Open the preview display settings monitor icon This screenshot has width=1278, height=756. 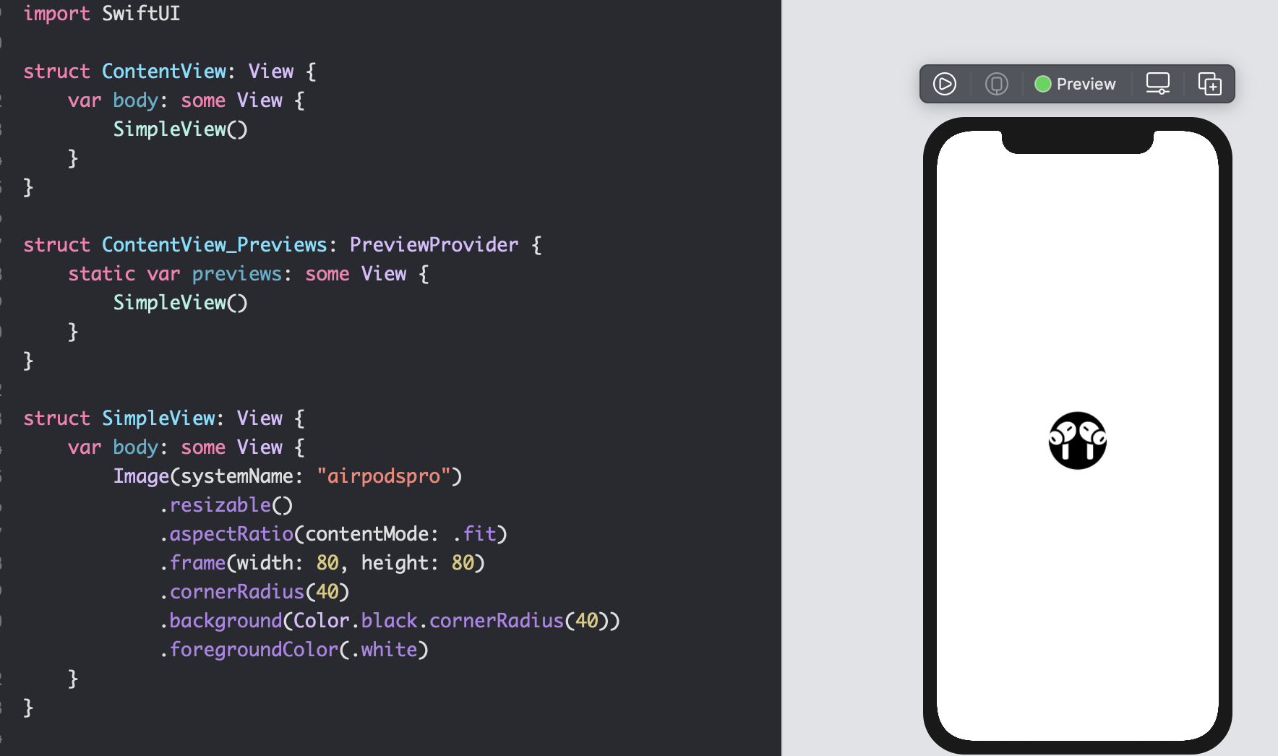(x=1158, y=84)
